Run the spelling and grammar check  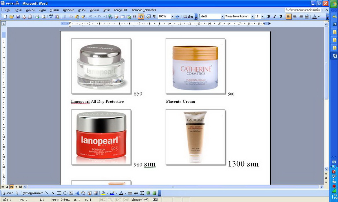[51, 16]
